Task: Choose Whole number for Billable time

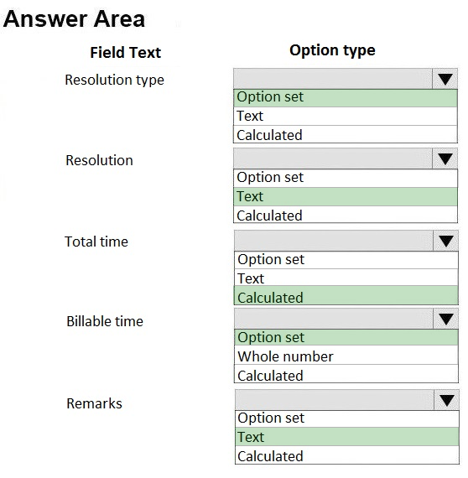Action: pyautogui.click(x=346, y=356)
